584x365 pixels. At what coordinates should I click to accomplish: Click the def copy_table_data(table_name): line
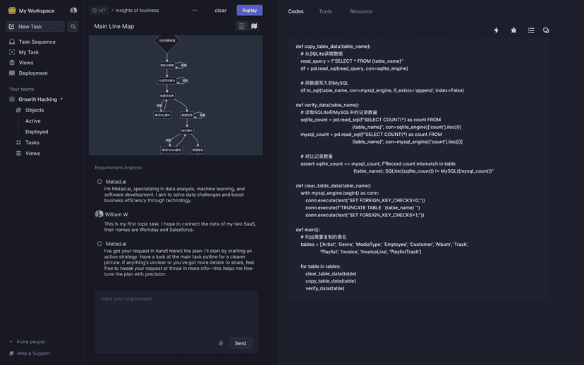[x=333, y=47]
